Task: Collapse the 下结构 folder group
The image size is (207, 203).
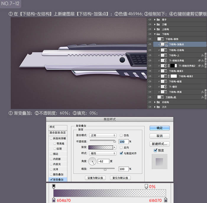Action: [x=155, y=34]
